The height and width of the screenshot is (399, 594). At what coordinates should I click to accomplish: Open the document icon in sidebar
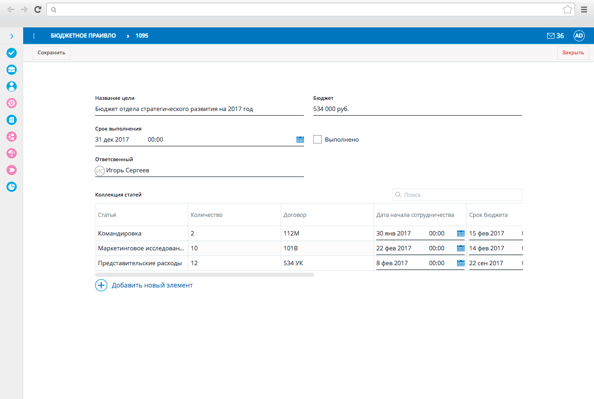pos(12,120)
